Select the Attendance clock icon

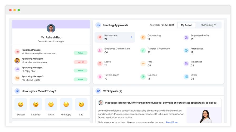(x=186, y=50)
